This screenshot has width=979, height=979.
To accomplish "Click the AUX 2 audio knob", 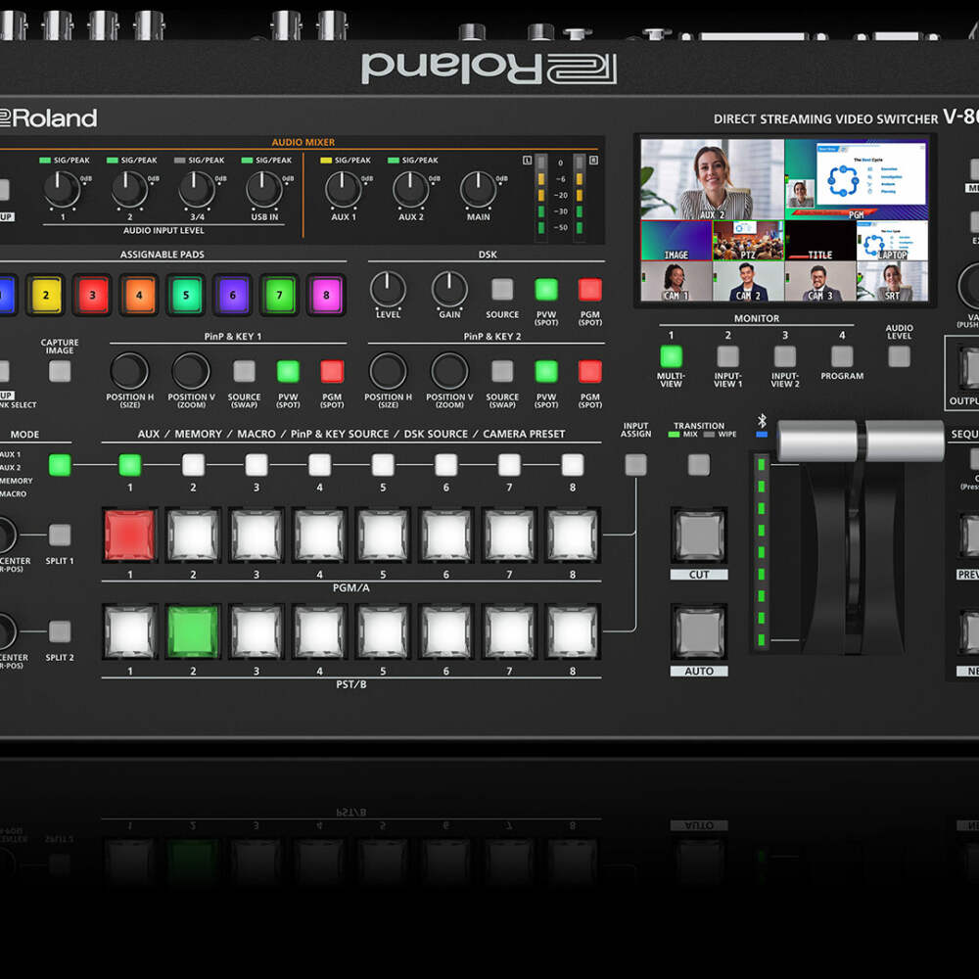I will point(411,189).
